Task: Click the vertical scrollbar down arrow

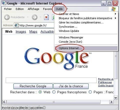Action: tap(116, 98)
